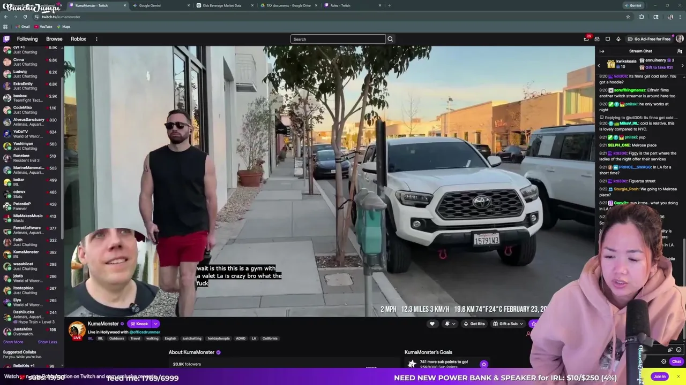686x385 pixels.
Task: Go back in the browser
Action: [6, 17]
